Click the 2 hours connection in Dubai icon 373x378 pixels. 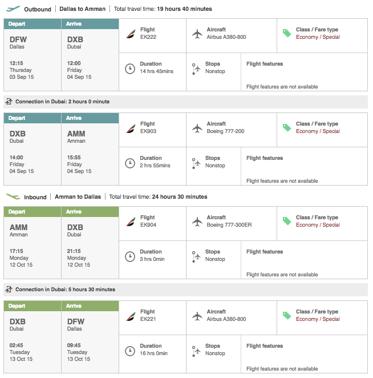click(x=9, y=102)
